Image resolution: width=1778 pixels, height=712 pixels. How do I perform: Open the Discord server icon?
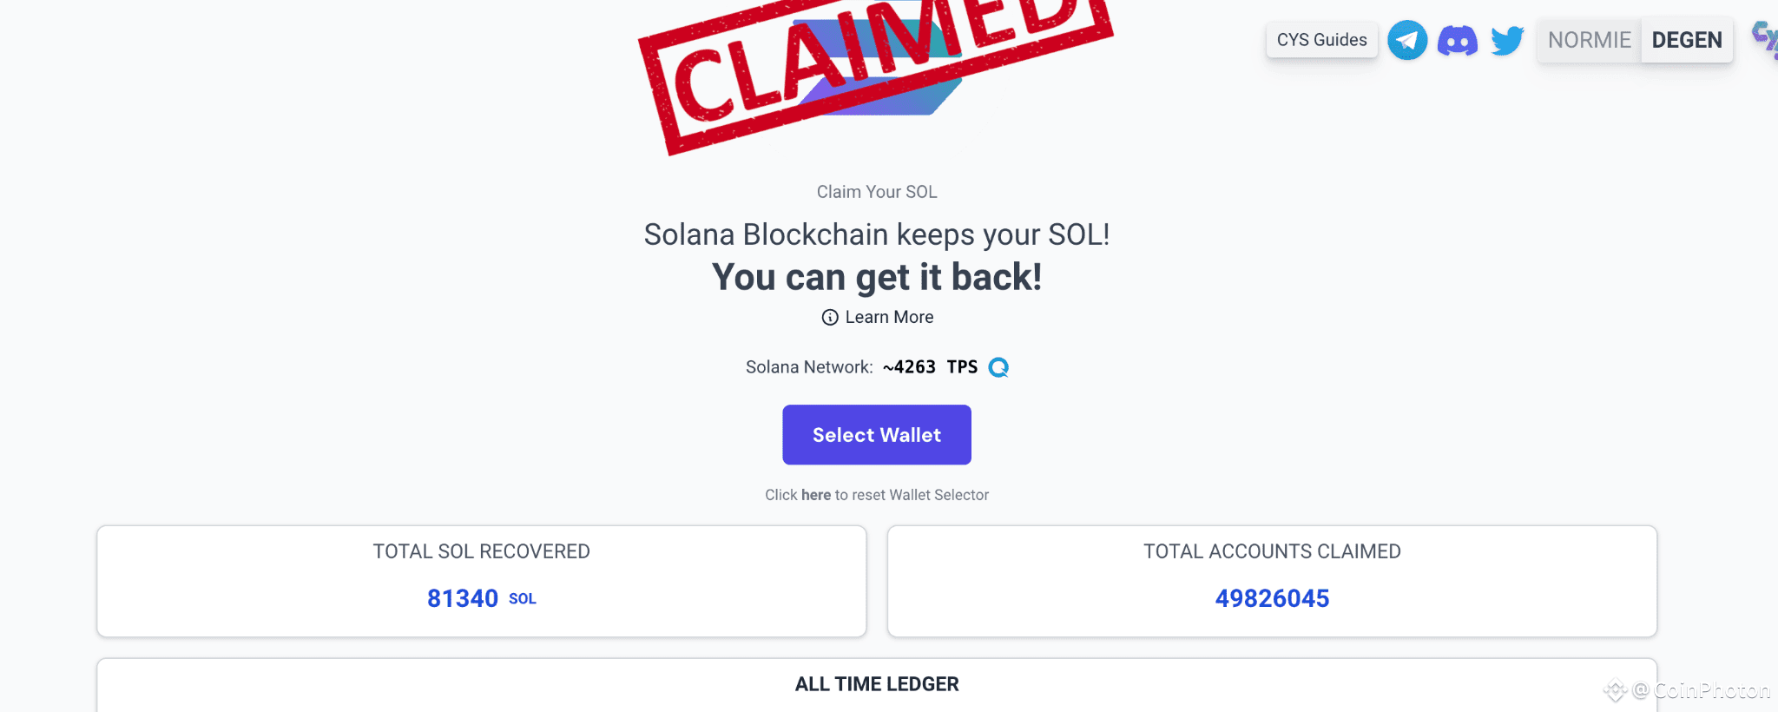click(x=1459, y=40)
